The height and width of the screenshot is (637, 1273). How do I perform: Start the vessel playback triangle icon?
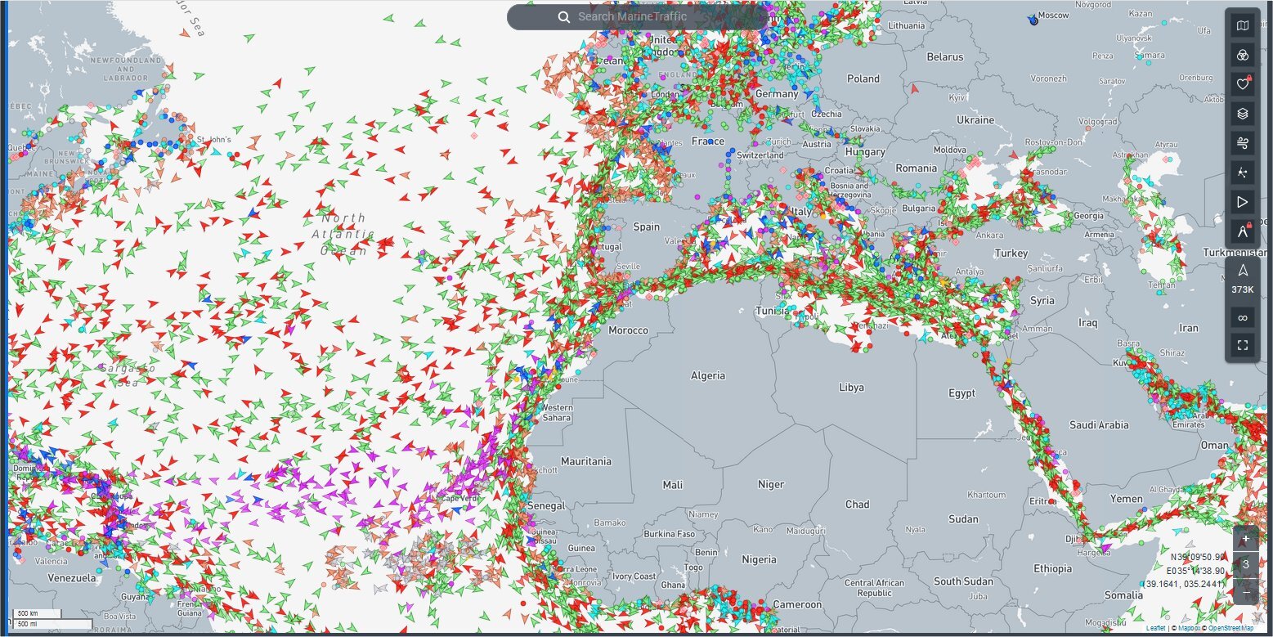[x=1242, y=202]
